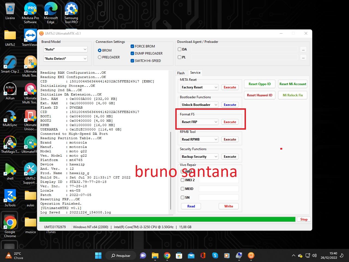
Task: Uncheck the FORCE BROM checkbox
Action: click(x=132, y=46)
